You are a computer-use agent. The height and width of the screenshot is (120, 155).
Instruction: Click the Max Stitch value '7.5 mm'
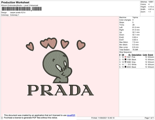tap(136, 42)
